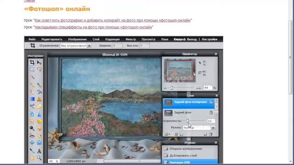Open lesson link 'Накладываем спецэффекты на фото'
The image size is (294, 165).
pyautogui.click(x=93, y=27)
